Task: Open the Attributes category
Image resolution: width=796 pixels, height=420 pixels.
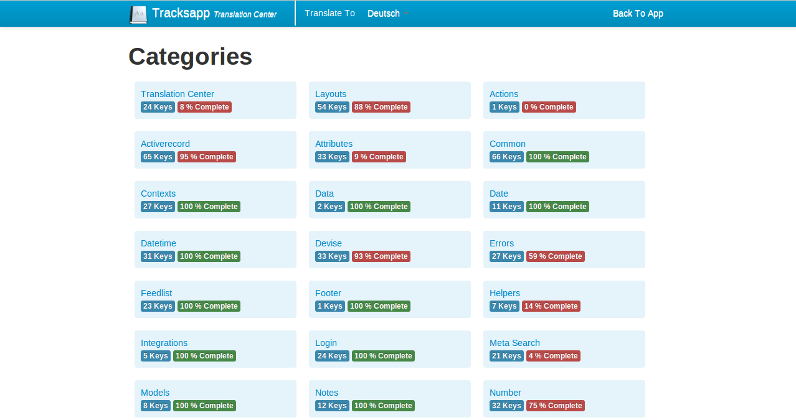Action: point(334,144)
